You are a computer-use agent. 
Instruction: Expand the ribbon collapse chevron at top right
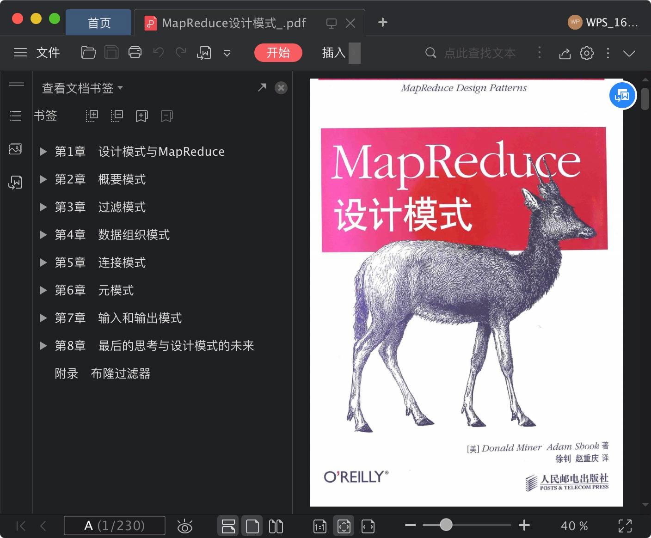pyautogui.click(x=629, y=53)
